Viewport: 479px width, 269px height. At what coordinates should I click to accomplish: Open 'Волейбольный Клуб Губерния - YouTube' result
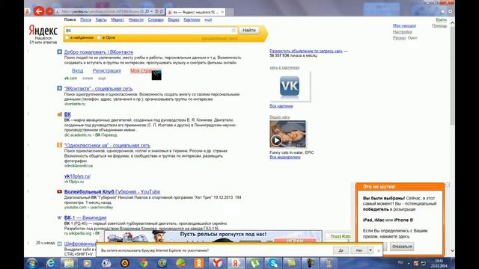click(112, 191)
